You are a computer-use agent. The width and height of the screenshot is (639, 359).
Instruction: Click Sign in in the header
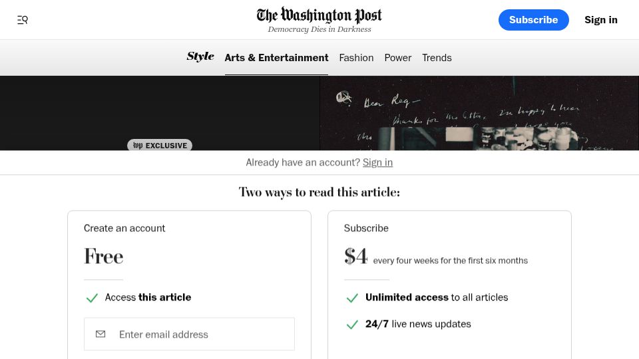pyautogui.click(x=600, y=20)
